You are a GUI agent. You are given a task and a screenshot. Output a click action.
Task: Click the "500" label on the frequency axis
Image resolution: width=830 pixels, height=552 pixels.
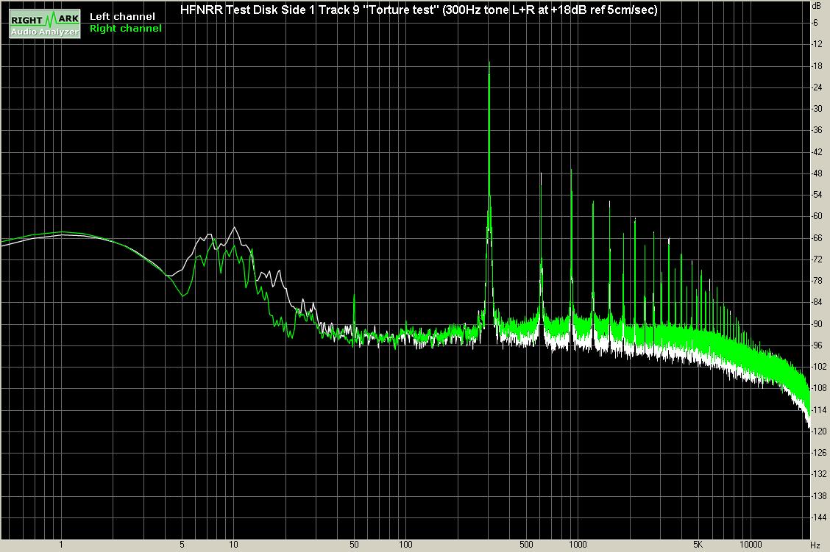526,545
